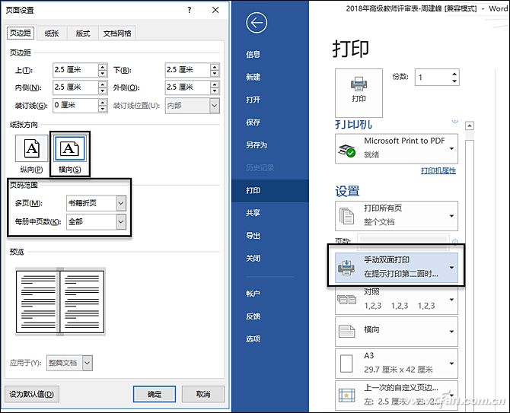Click the book fold preview thumbnail
Screen dimensions: 510x413
[60, 301]
